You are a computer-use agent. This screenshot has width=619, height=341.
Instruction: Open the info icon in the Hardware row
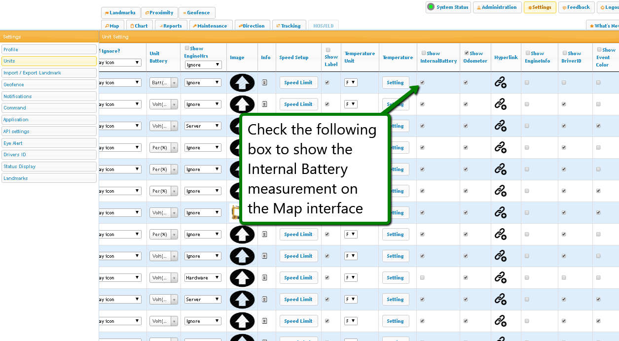(x=264, y=278)
